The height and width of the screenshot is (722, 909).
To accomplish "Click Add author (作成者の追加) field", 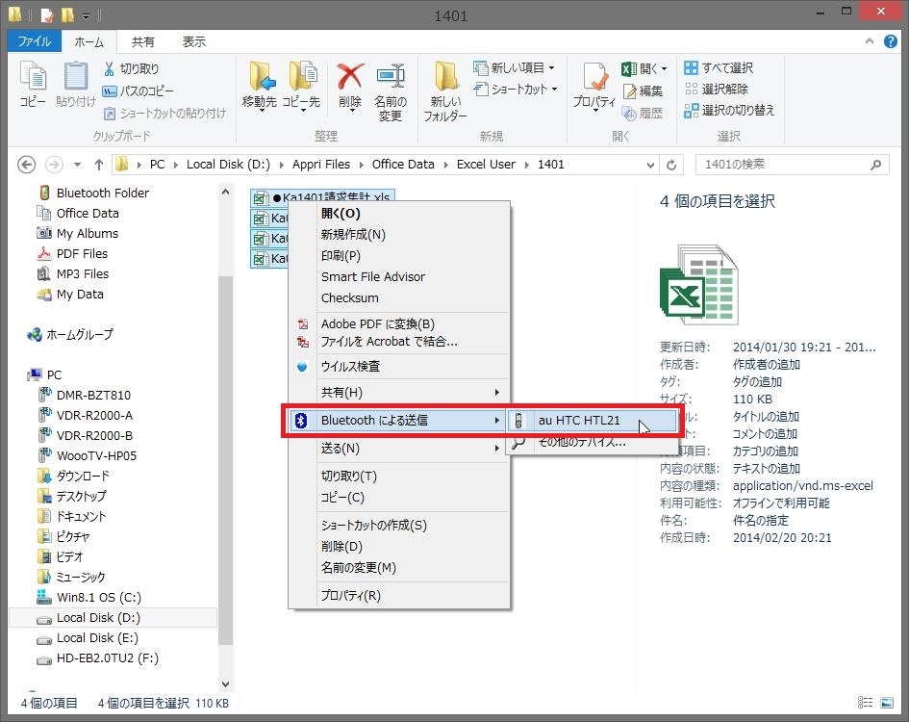I will click(767, 365).
